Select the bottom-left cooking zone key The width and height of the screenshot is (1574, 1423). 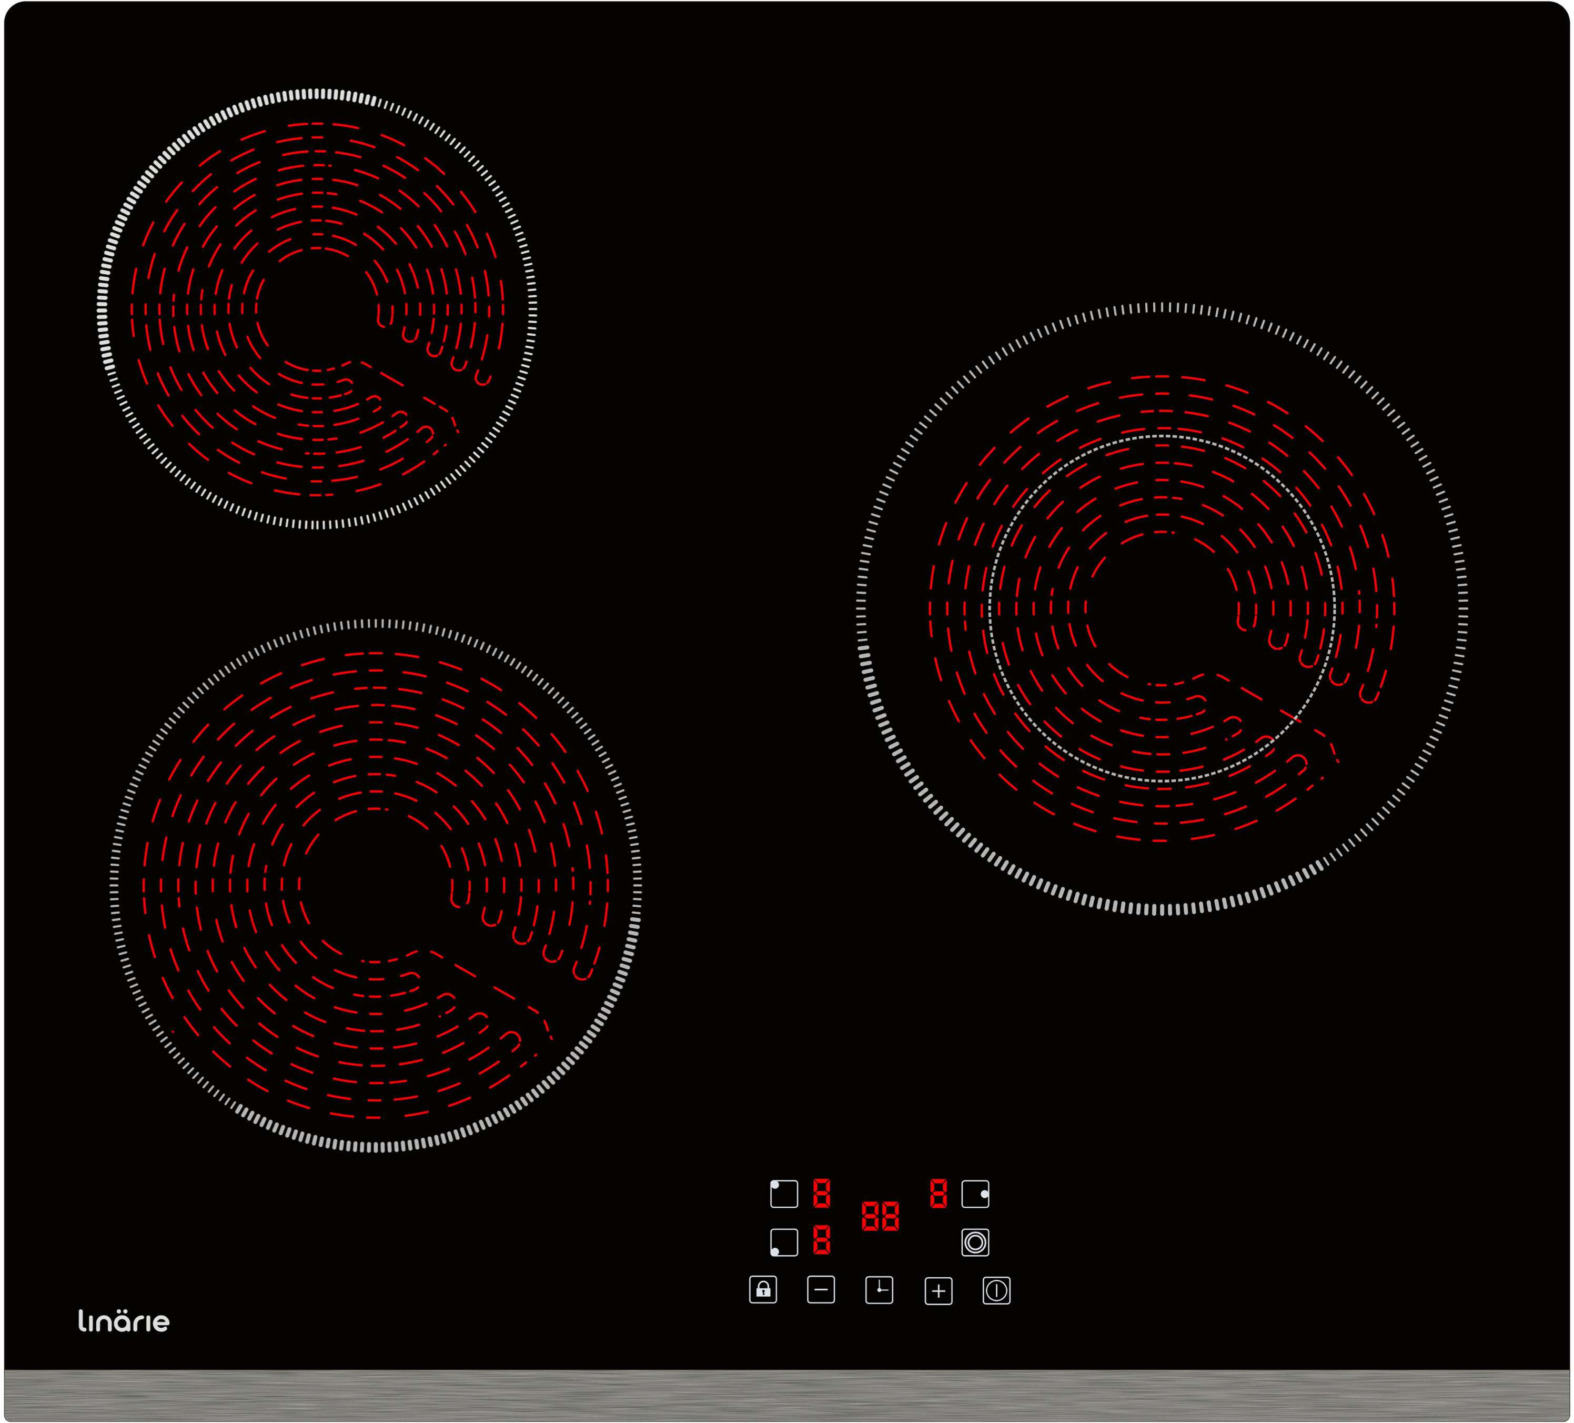point(784,1242)
